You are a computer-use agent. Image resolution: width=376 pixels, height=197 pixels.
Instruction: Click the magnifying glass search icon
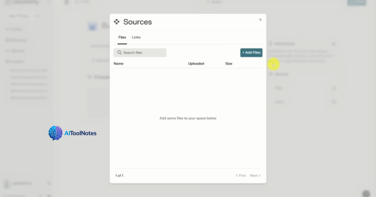coord(119,53)
